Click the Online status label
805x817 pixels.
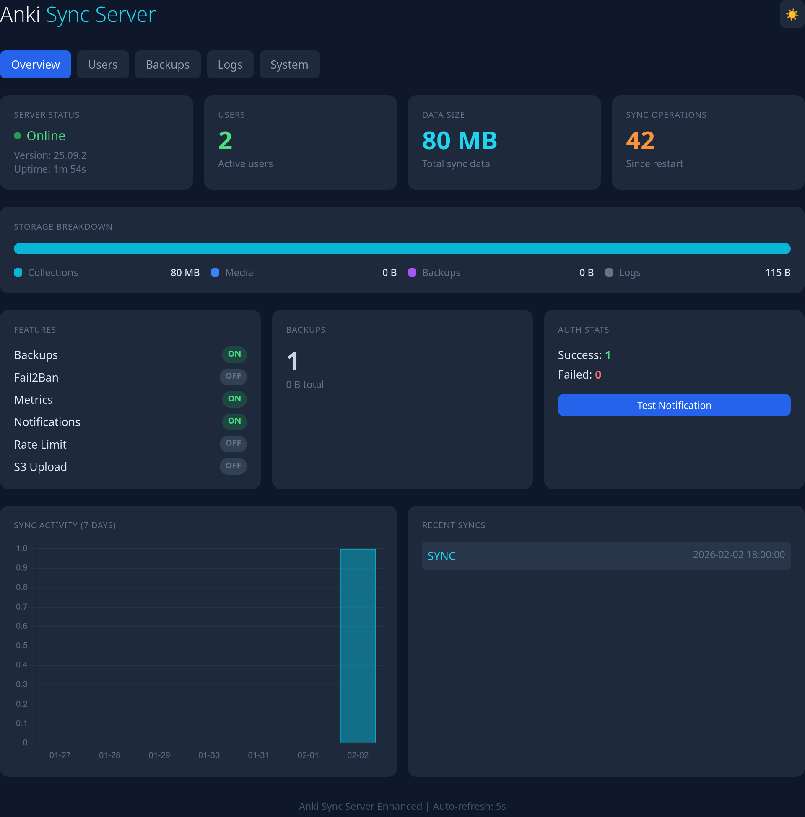[46, 136]
